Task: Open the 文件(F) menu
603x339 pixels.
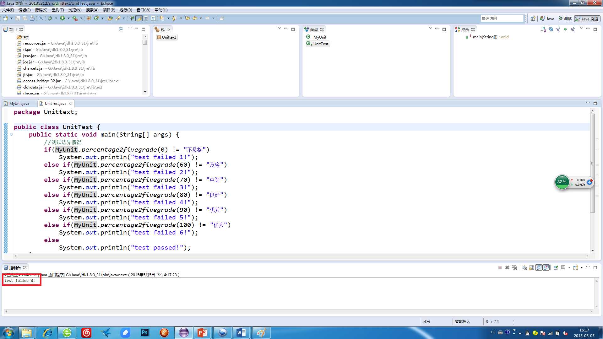Action: 8,10
